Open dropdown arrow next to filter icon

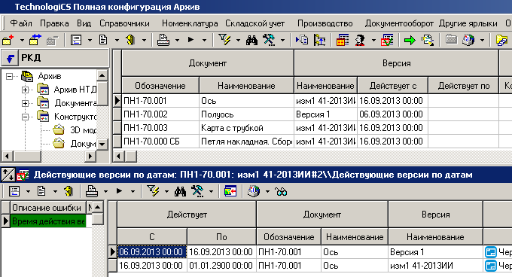[238, 41]
